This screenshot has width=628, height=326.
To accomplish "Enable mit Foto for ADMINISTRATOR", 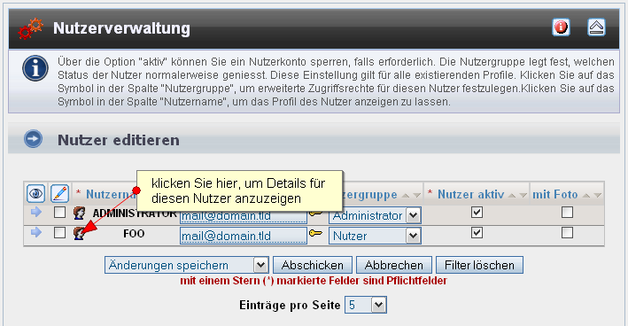I will pos(567,213).
